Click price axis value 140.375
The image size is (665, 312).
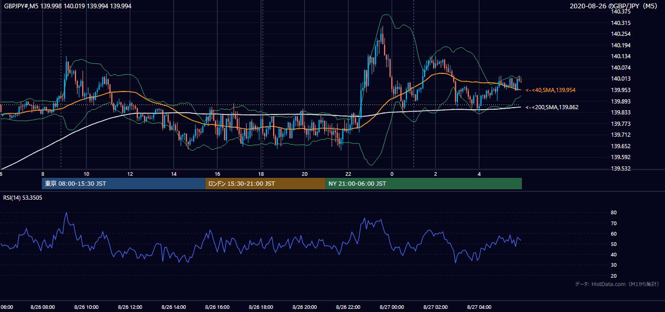[x=621, y=11]
